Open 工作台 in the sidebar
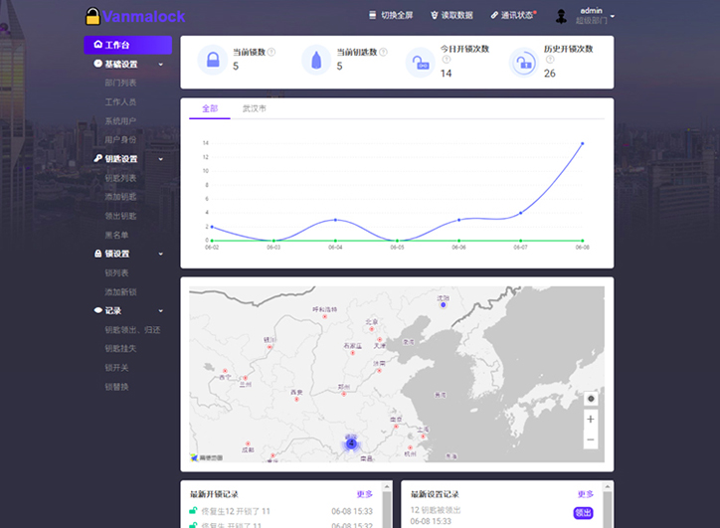Viewport: 720px width, 528px height. coord(127,45)
